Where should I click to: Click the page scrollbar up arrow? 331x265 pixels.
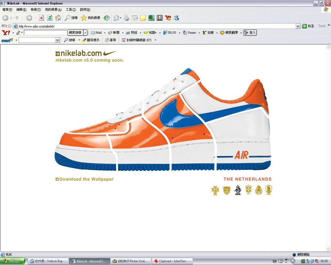click(328, 47)
